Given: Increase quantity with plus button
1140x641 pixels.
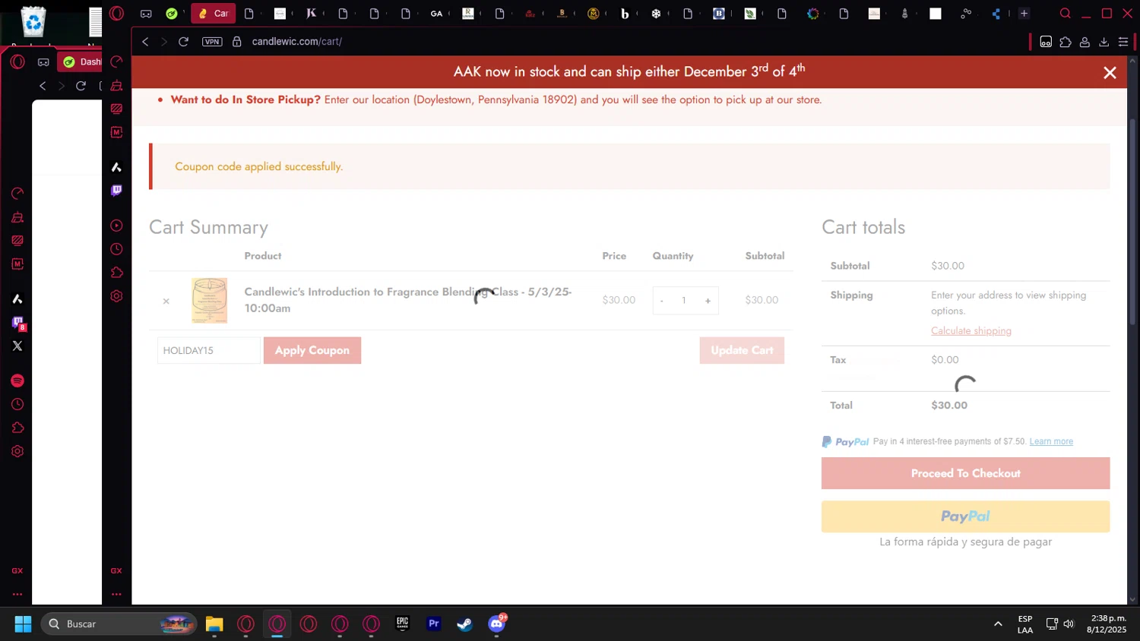Looking at the screenshot, I should 708,301.
